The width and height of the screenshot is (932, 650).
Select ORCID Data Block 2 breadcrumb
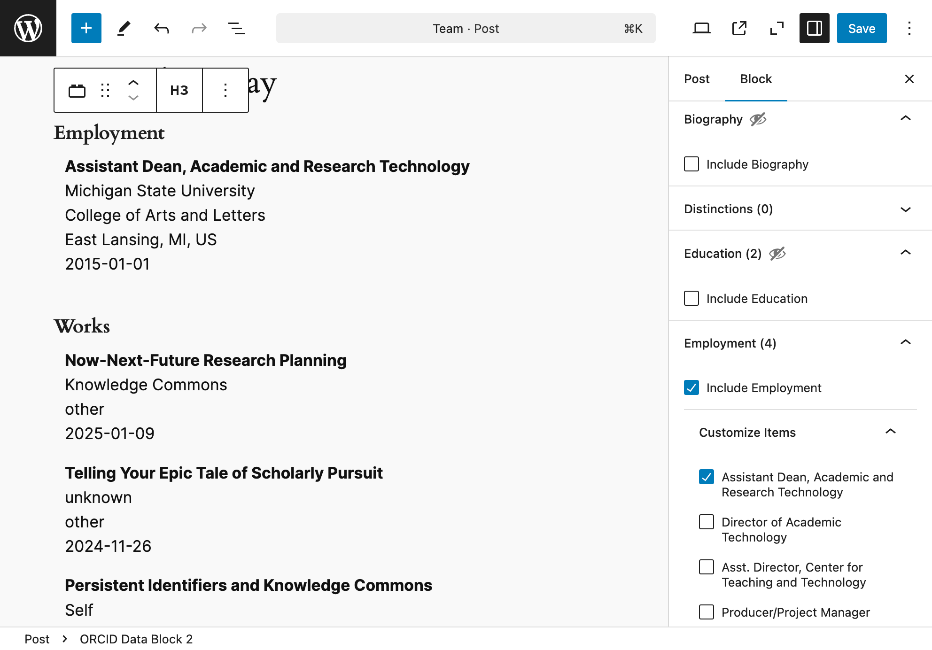point(136,639)
